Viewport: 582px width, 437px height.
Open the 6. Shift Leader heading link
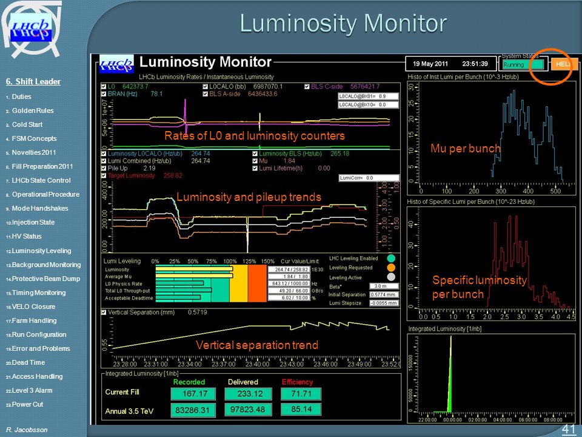click(x=33, y=82)
